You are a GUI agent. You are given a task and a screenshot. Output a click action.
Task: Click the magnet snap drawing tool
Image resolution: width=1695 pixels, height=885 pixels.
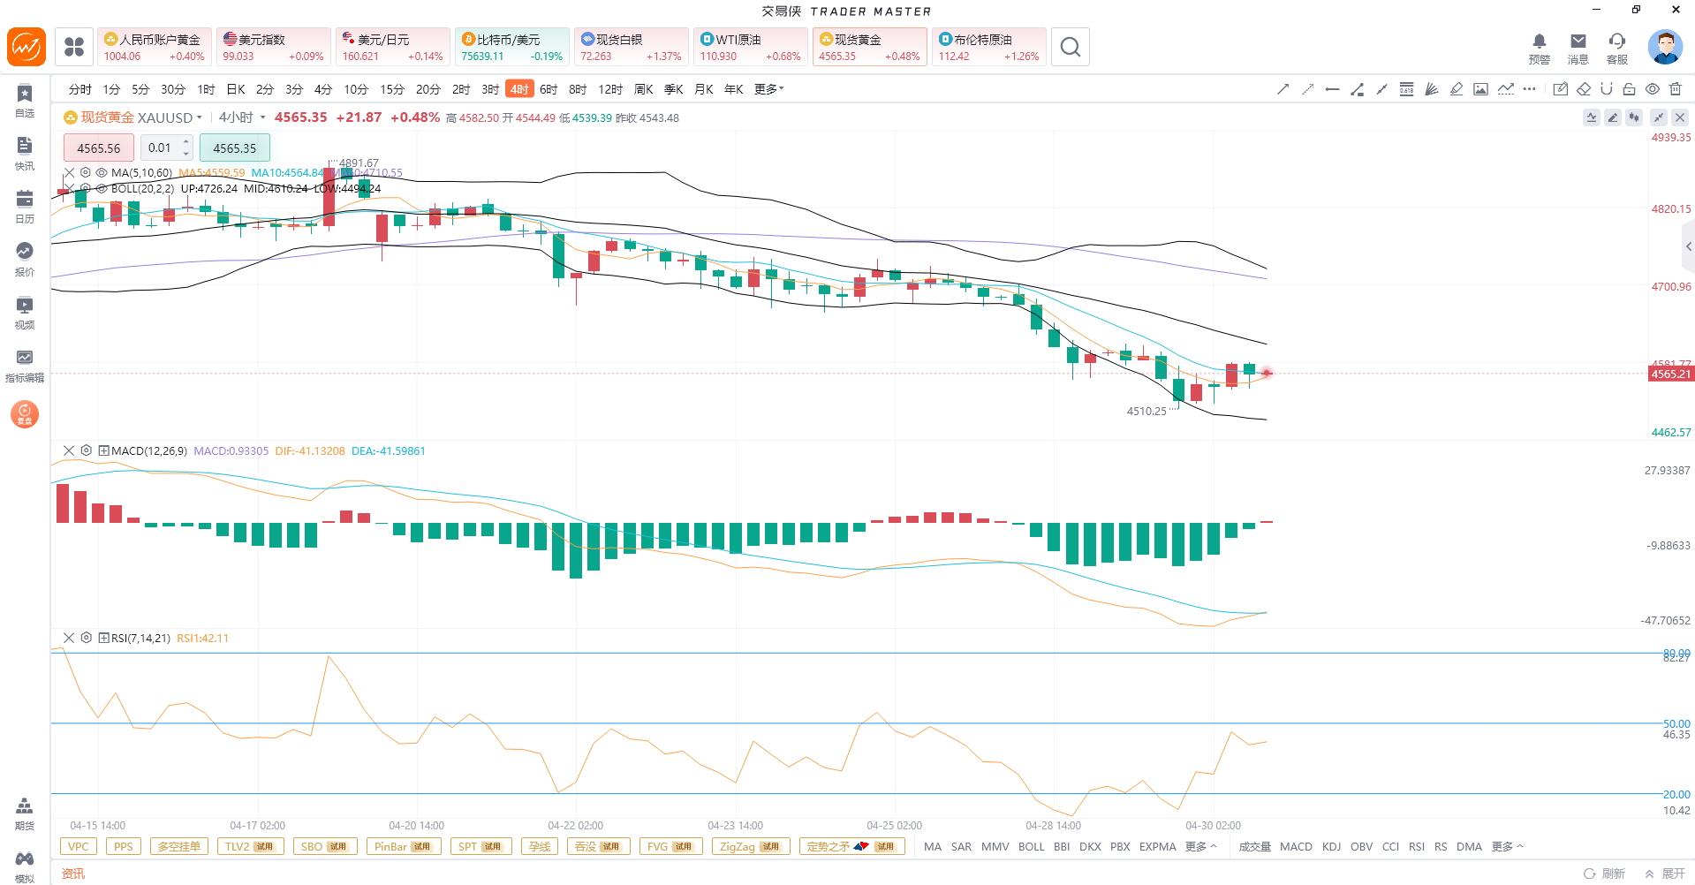(1607, 89)
